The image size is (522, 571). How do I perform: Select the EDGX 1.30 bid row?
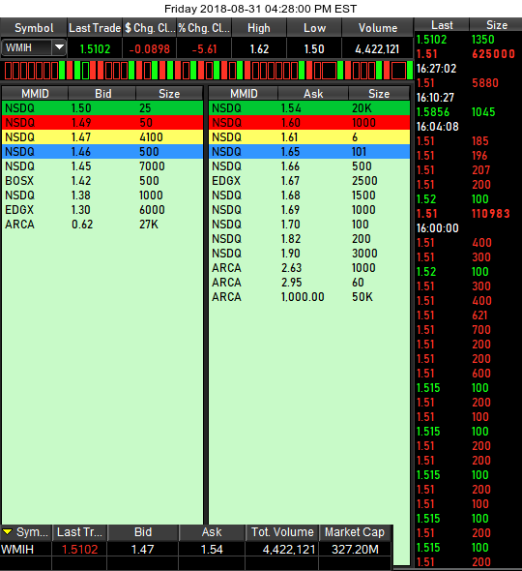coord(102,210)
